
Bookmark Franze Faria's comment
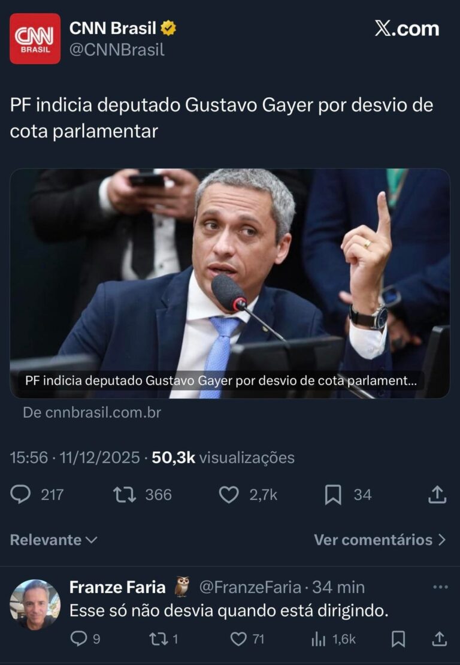398,639
